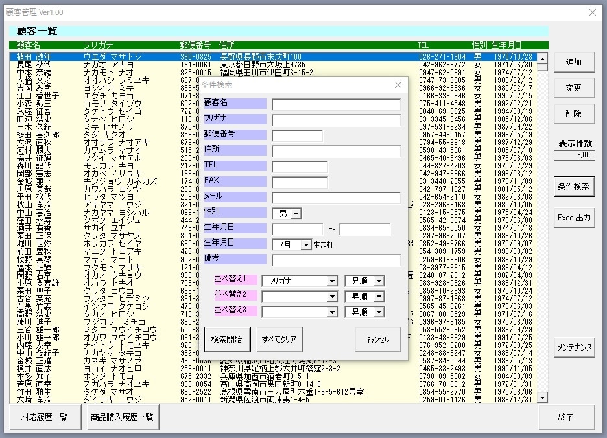Select the row for 植田 政年

pyautogui.click(x=273, y=57)
